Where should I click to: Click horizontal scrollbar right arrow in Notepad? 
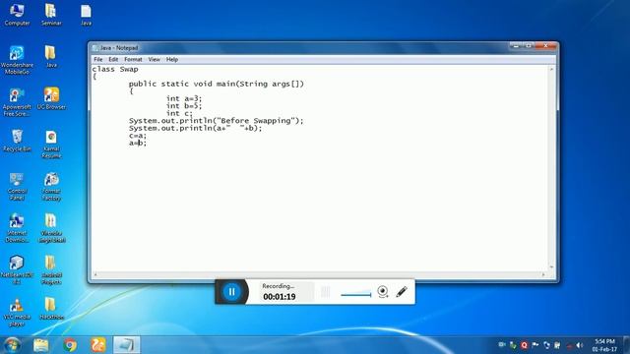click(543, 274)
